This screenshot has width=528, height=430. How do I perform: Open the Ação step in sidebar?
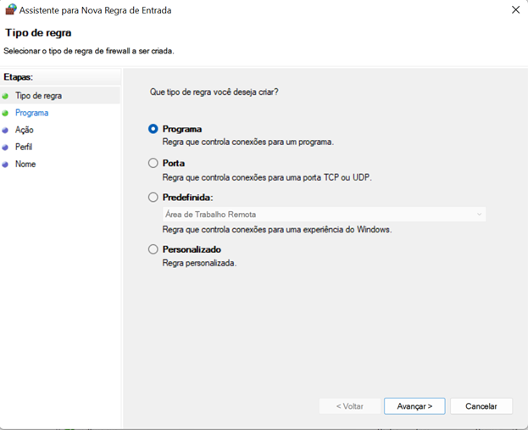point(25,130)
